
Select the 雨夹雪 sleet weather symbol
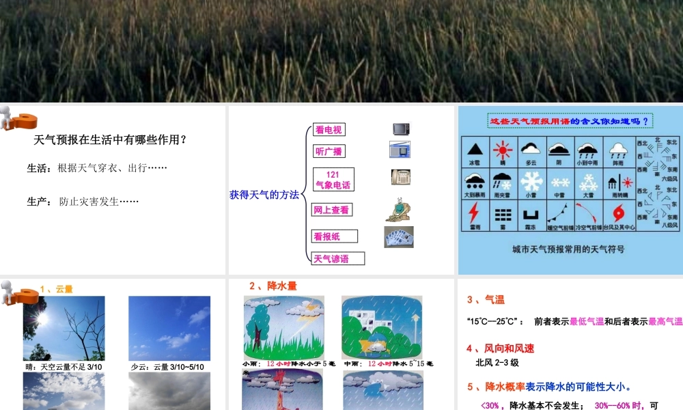pyautogui.click(x=502, y=181)
